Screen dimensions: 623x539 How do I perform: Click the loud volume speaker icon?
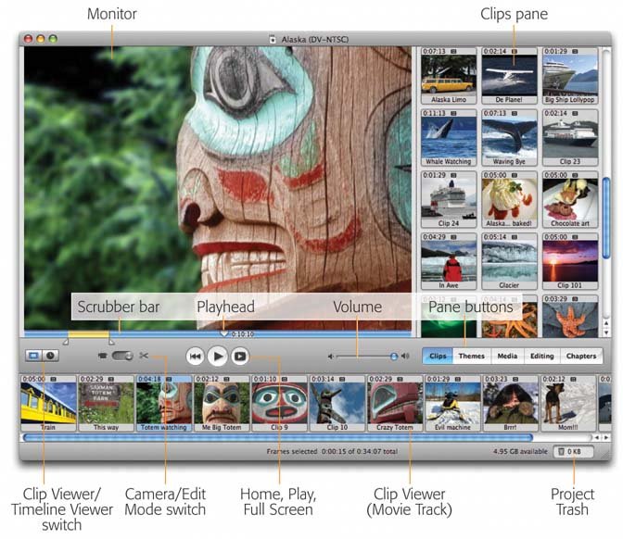[405, 356]
